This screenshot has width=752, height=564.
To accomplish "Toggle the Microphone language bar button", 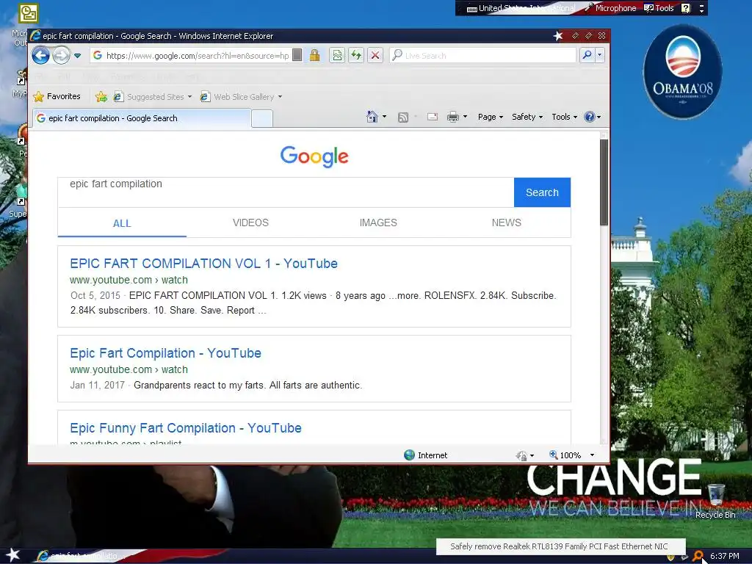I will (610, 8).
